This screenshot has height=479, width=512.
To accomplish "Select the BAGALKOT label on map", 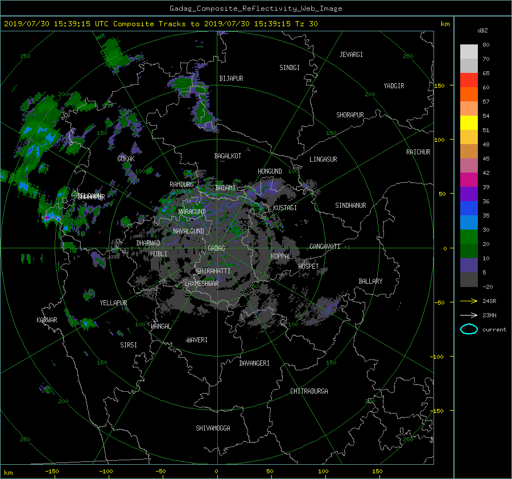I will coord(228,156).
